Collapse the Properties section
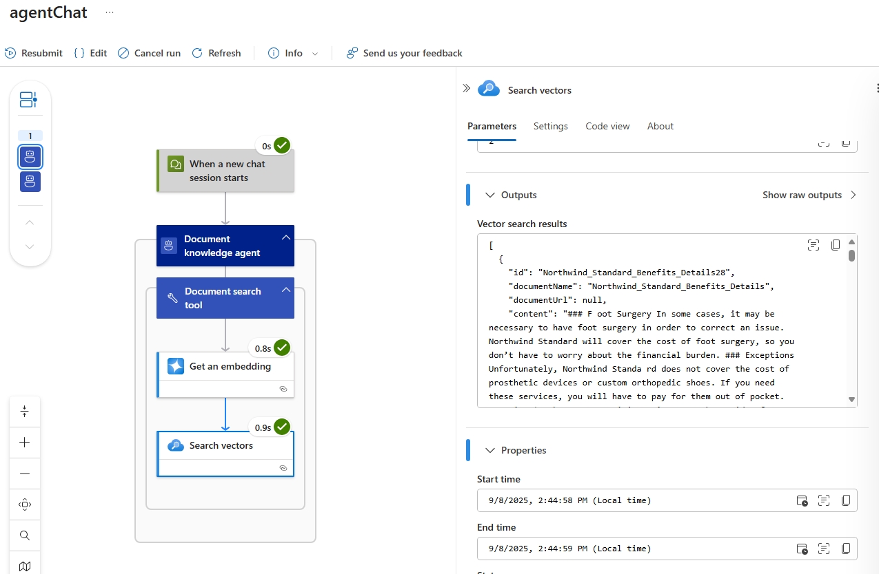Viewport: 879px width, 574px height. pyautogui.click(x=490, y=450)
